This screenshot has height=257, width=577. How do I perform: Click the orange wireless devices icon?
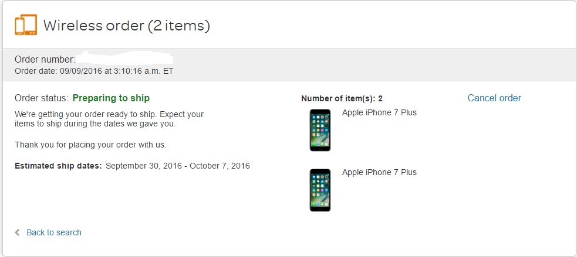[26, 25]
